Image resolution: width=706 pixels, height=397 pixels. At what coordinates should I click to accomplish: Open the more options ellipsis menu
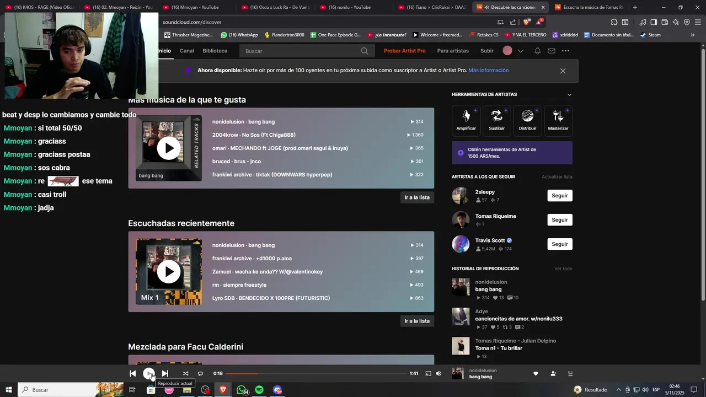click(x=565, y=51)
